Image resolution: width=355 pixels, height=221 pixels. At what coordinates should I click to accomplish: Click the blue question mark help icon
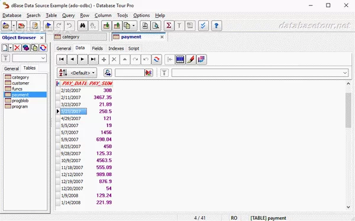[x=216, y=25]
